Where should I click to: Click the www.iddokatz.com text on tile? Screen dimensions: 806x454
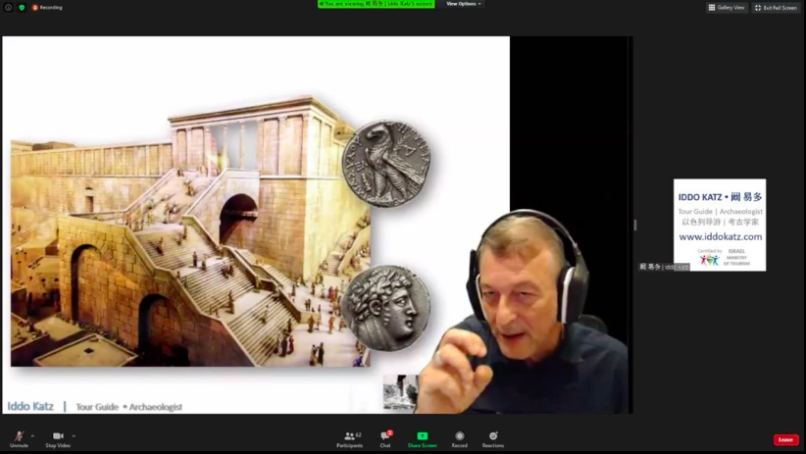pos(720,236)
